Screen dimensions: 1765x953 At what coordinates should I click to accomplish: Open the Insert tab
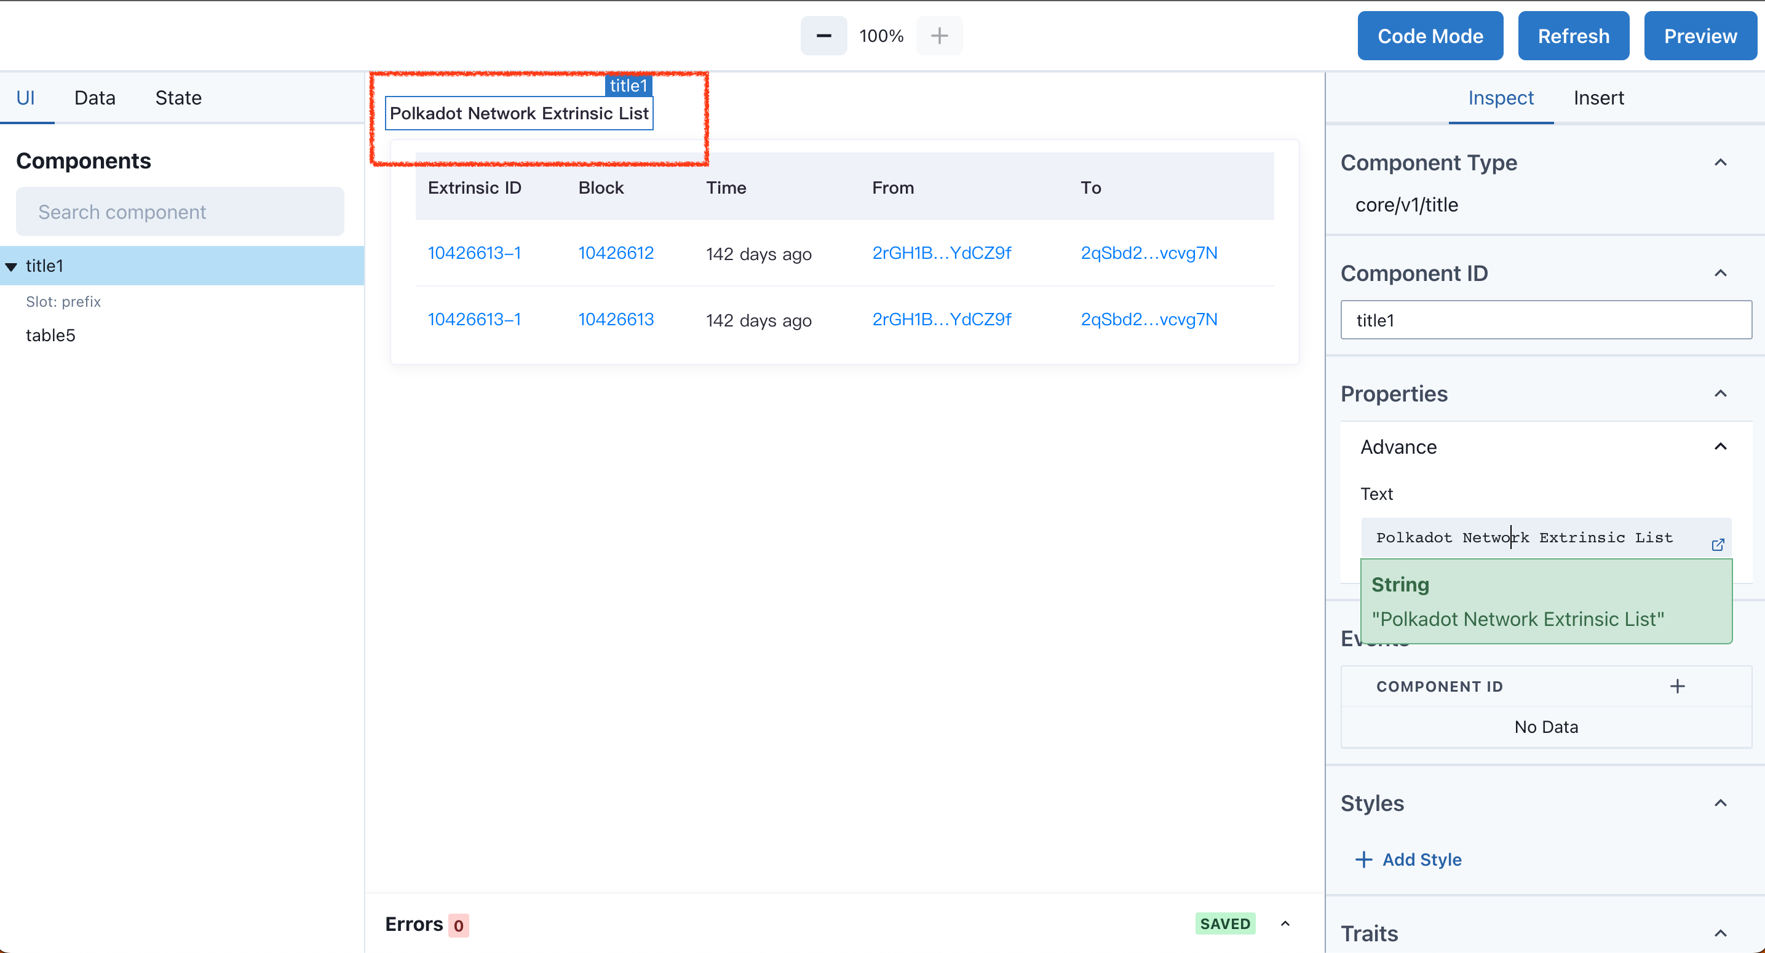1598,97
